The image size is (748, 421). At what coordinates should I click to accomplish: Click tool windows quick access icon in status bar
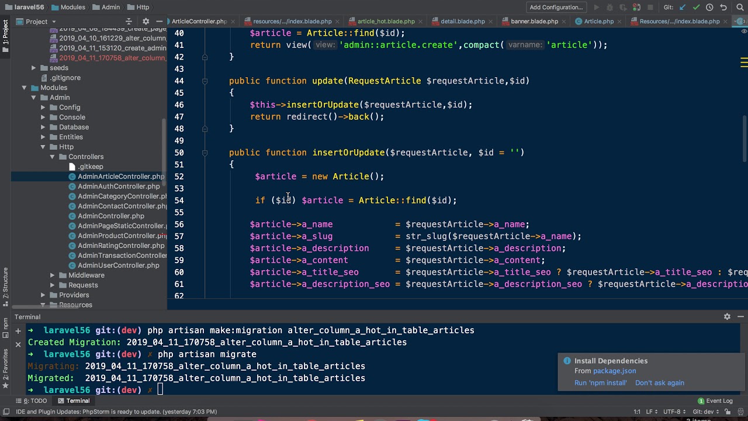[x=5, y=412]
